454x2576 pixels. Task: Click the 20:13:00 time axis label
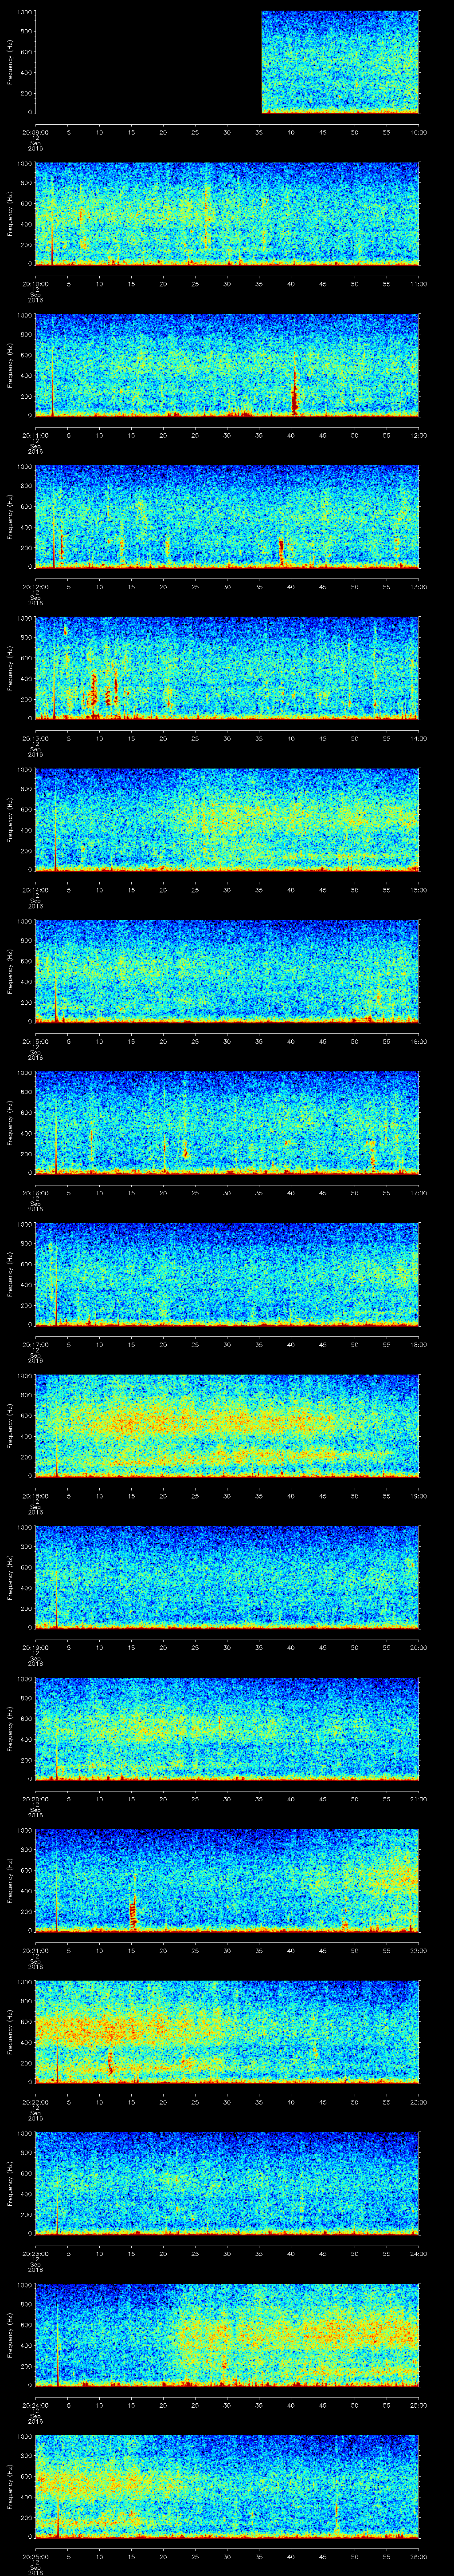point(35,738)
